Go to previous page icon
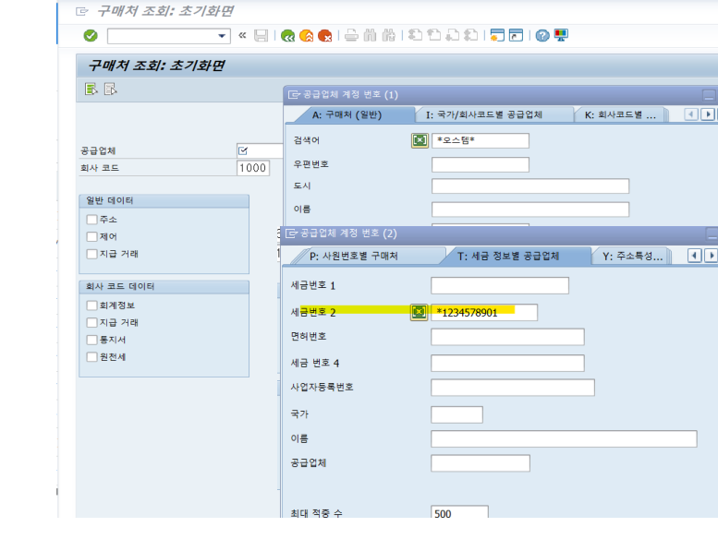Screen dimensions: 718x551 tap(433, 35)
